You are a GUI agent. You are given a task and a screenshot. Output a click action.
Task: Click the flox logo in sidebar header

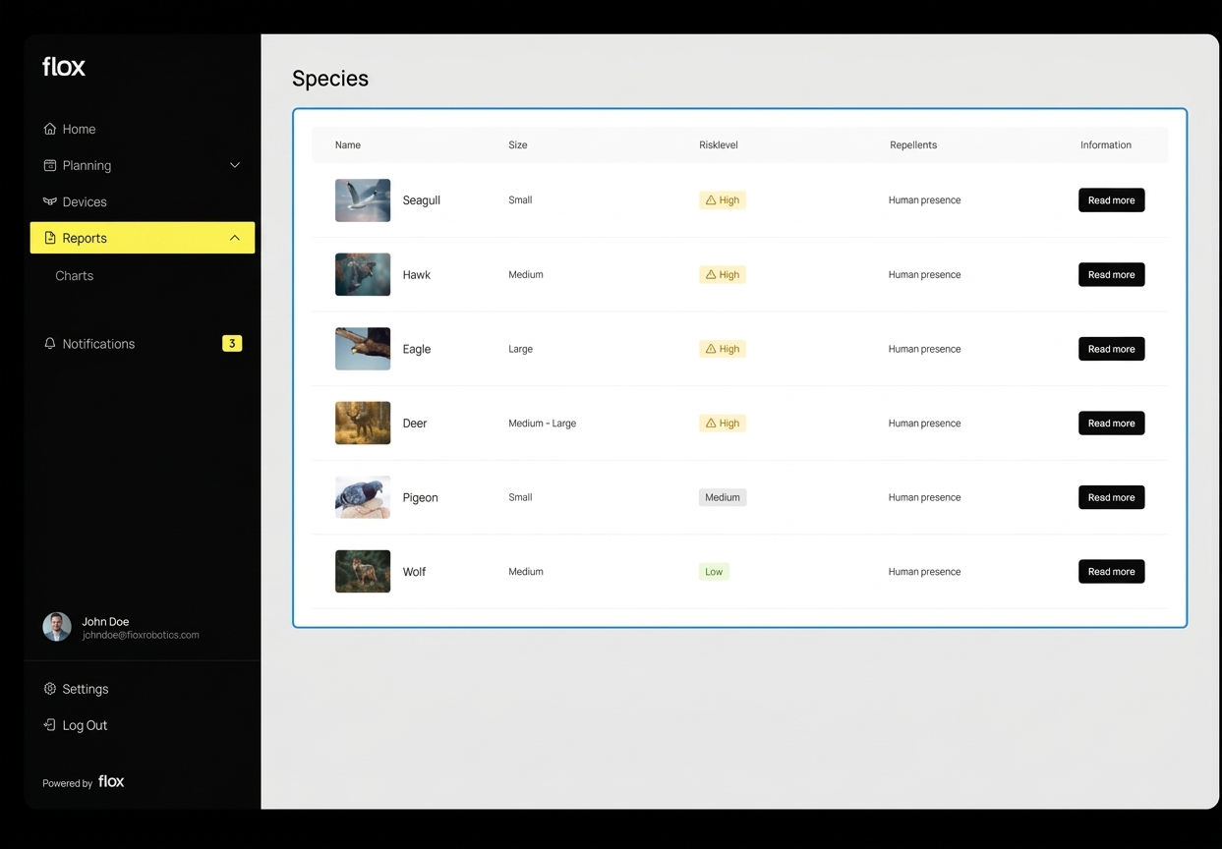coord(64,67)
